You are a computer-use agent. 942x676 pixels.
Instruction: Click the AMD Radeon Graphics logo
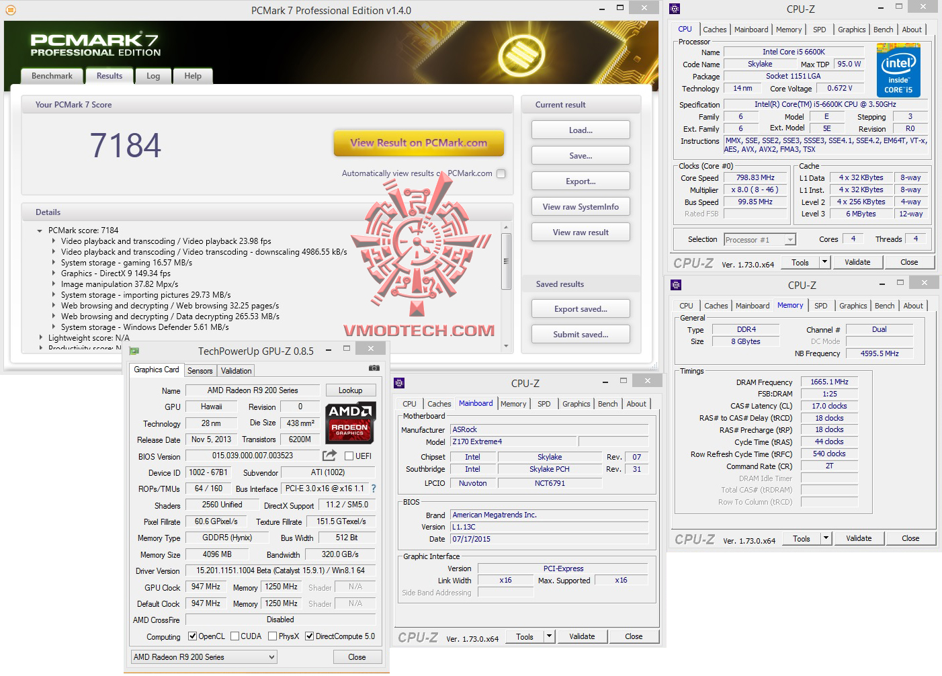tap(349, 423)
